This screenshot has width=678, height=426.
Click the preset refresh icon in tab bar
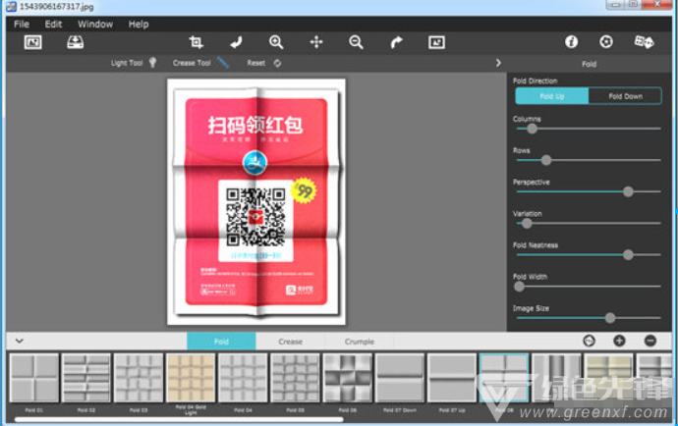[x=589, y=341]
